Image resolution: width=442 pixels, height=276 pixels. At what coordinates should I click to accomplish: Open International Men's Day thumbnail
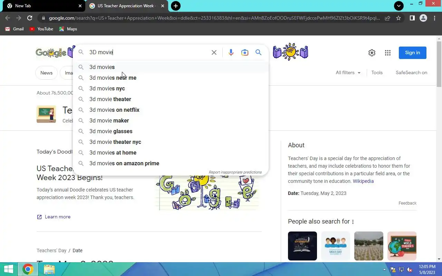tap(336, 246)
